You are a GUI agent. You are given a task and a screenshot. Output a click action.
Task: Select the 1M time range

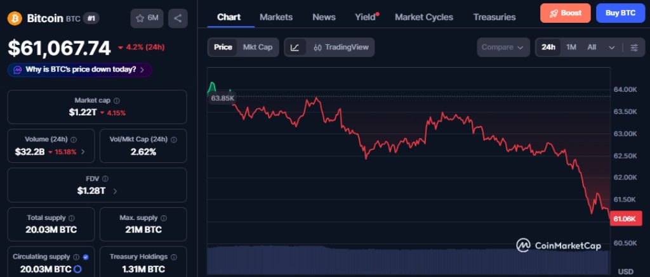click(x=571, y=47)
